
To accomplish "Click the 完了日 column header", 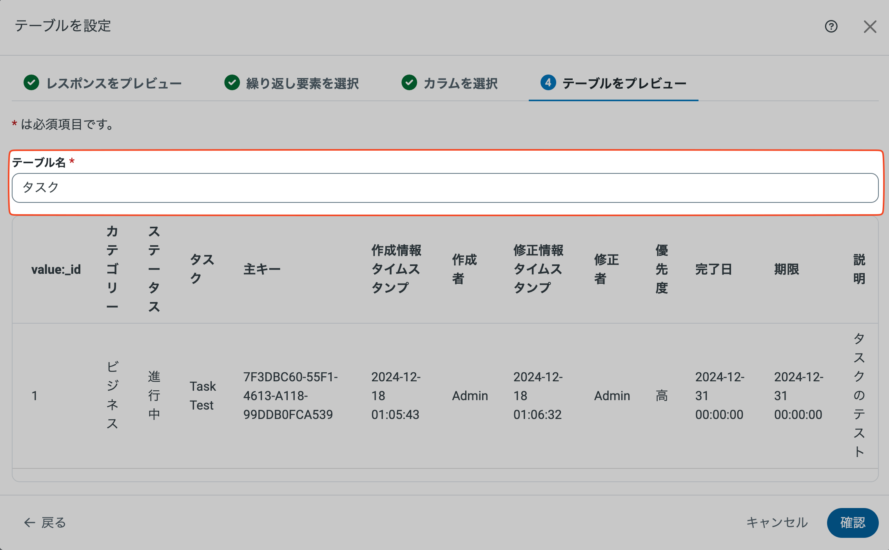I will click(x=713, y=270).
